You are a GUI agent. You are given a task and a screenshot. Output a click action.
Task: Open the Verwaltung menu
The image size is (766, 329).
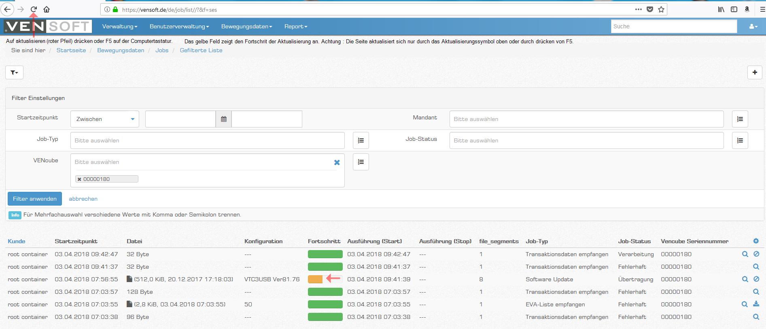coord(119,27)
